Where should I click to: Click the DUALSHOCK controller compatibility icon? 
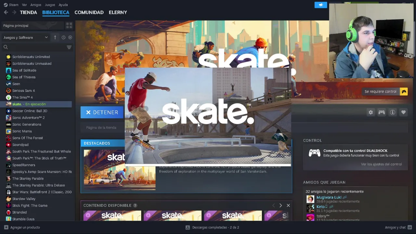314,153
